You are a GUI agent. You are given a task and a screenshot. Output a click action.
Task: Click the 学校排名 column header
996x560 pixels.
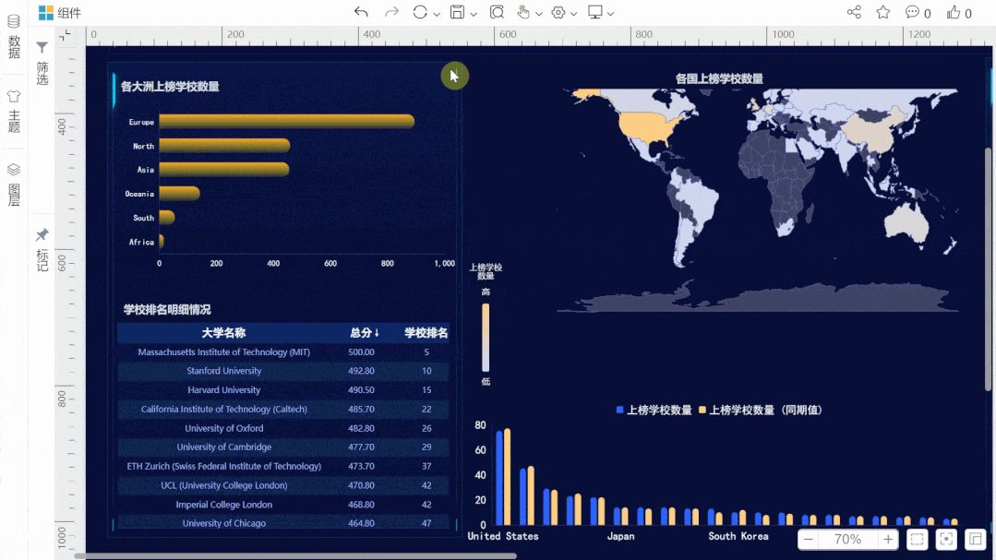click(426, 333)
